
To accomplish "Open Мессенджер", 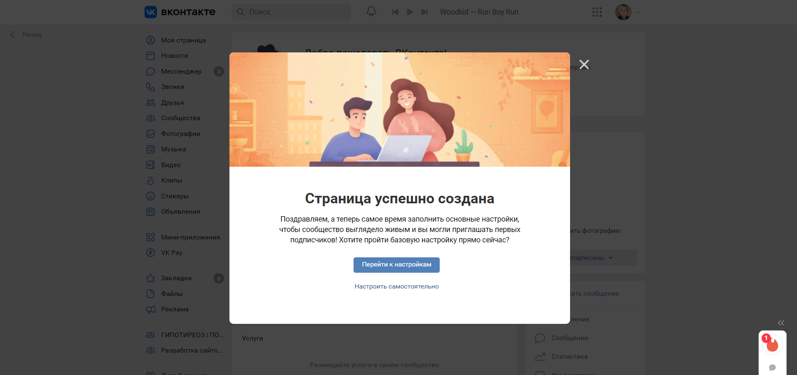I will point(181,72).
